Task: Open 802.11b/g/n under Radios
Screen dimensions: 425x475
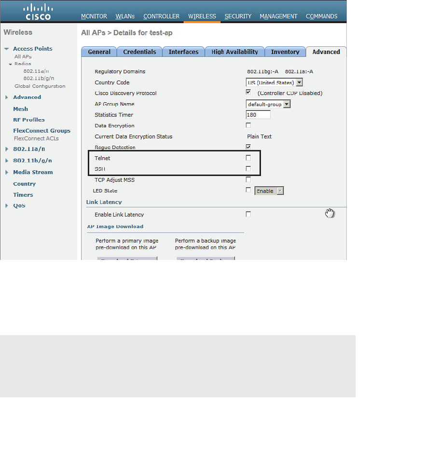Action: click(x=39, y=78)
